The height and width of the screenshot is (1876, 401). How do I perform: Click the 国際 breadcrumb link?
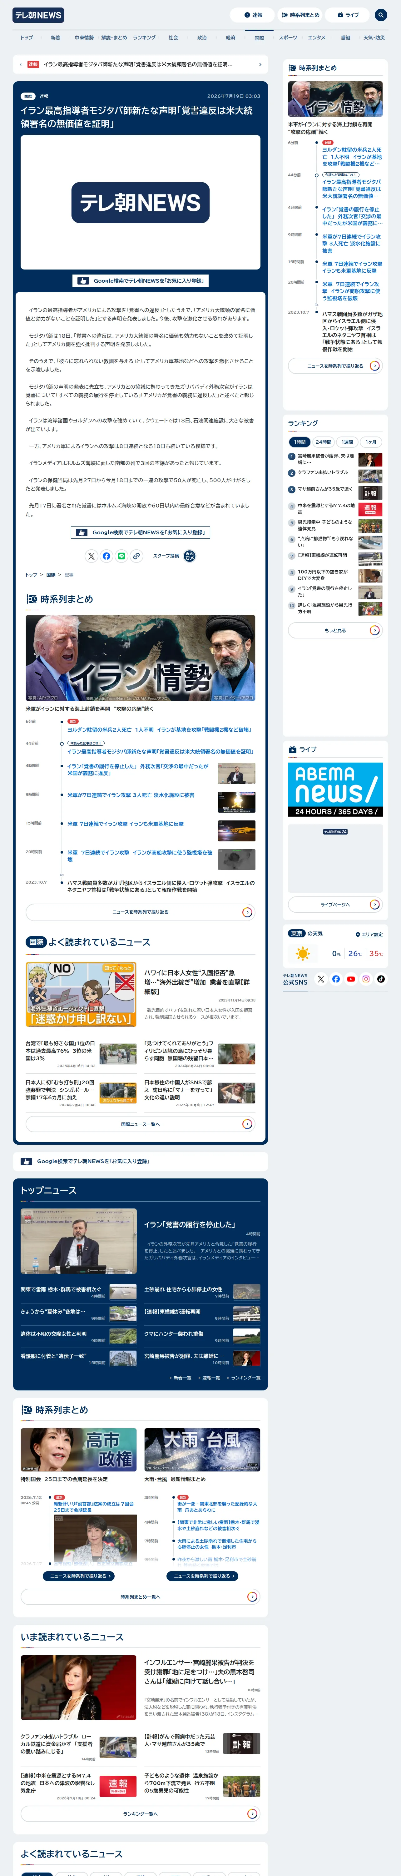(x=51, y=575)
